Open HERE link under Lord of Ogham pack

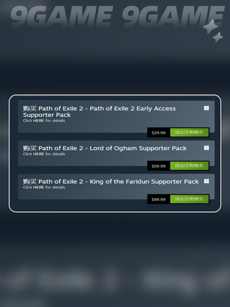coord(38,154)
